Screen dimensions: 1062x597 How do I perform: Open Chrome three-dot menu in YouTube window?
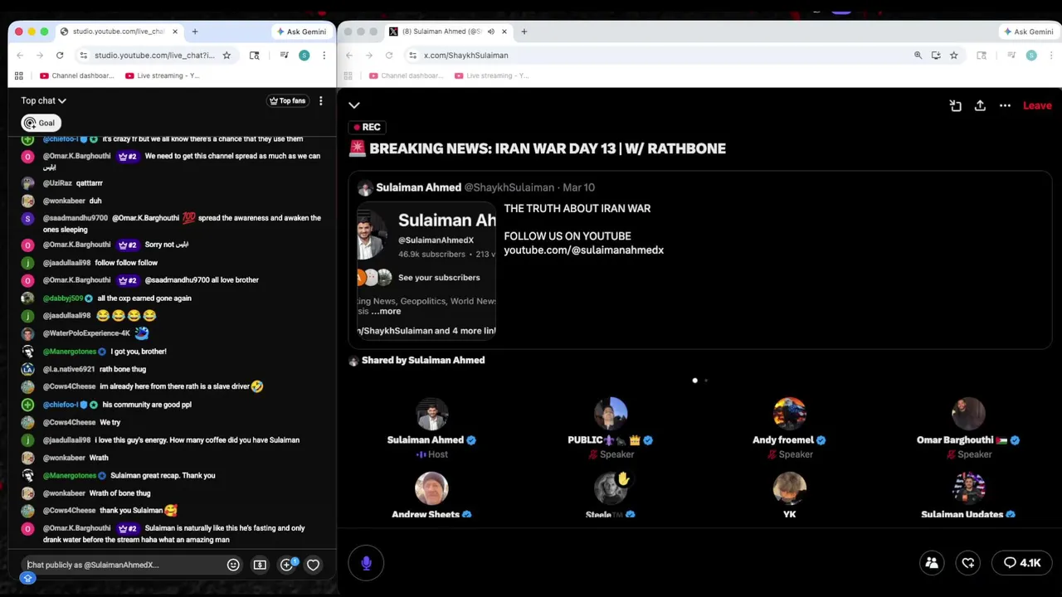(x=324, y=56)
